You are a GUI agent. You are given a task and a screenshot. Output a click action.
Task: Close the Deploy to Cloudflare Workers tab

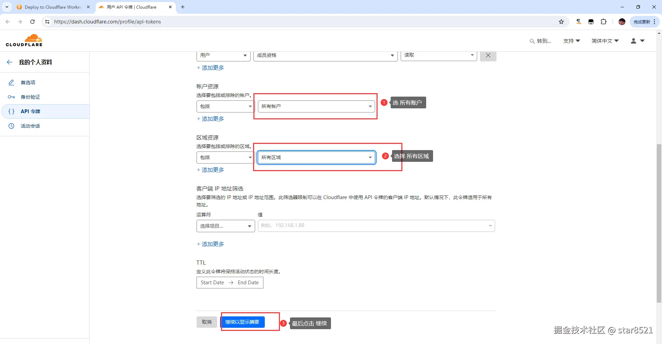click(88, 7)
